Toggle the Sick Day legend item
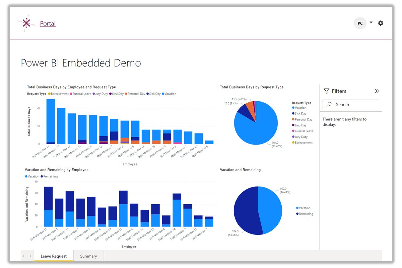Image resolution: width=402 pixels, height=268 pixels. [x=154, y=94]
